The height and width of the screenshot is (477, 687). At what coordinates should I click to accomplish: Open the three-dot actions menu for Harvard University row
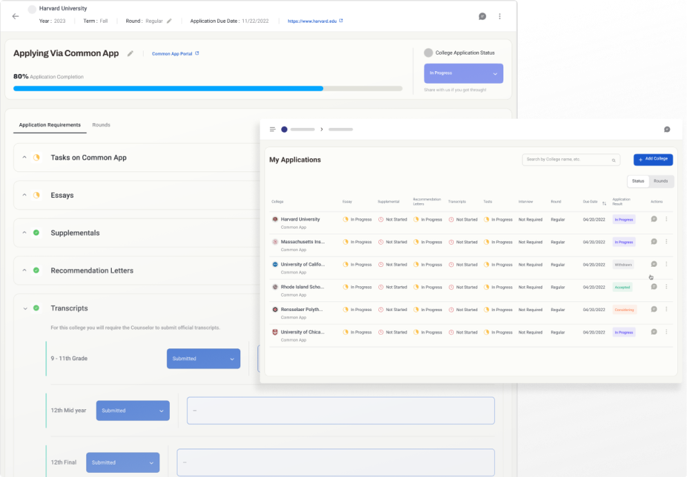tap(666, 219)
